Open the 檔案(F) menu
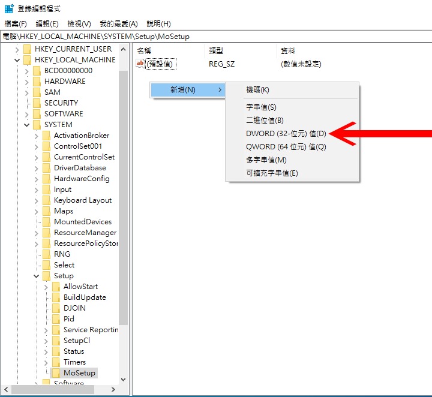Screen dimensions: 432x397 [16, 24]
